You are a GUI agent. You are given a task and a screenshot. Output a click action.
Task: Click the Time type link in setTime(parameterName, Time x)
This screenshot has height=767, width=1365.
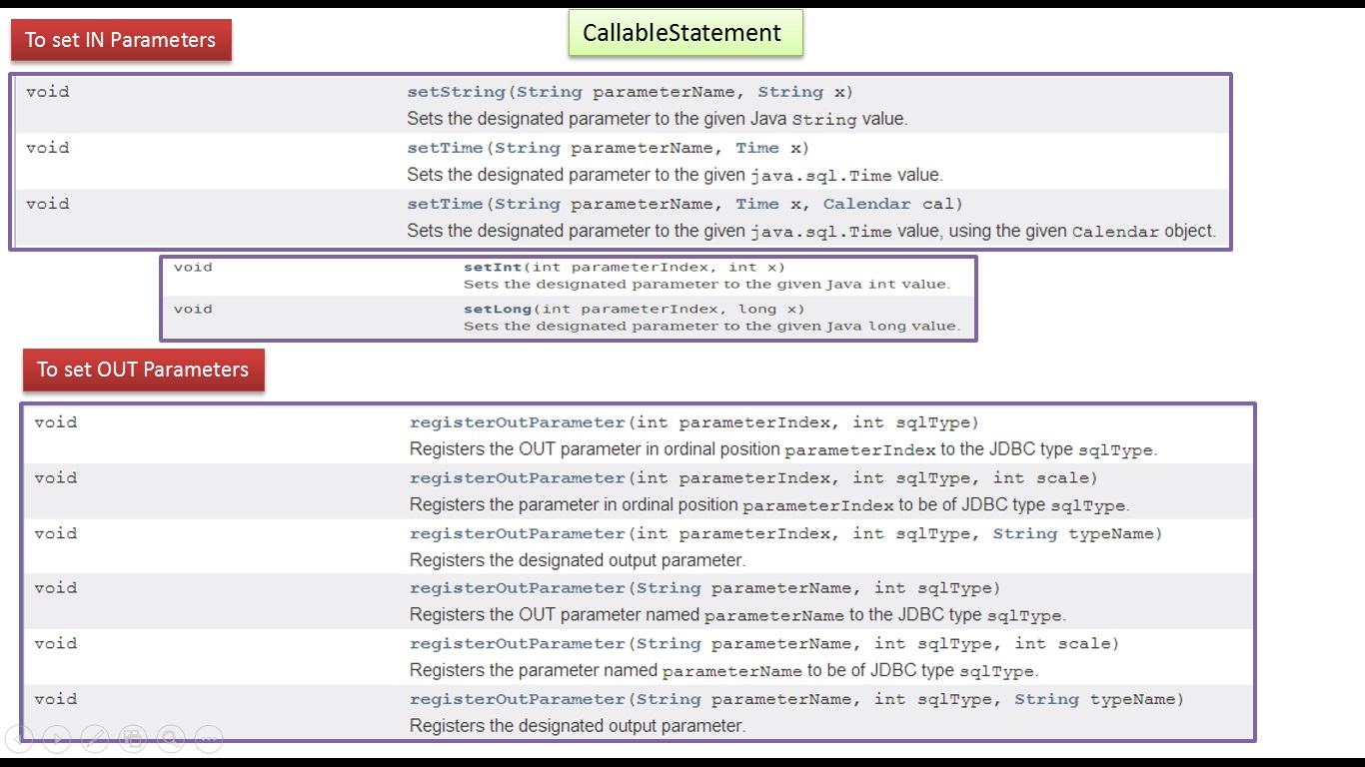pos(757,148)
